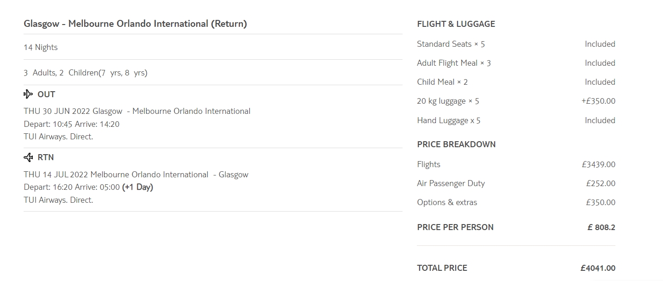The height and width of the screenshot is (281, 663).
Task: Click the +£350.00 luggage price
Action: point(598,101)
